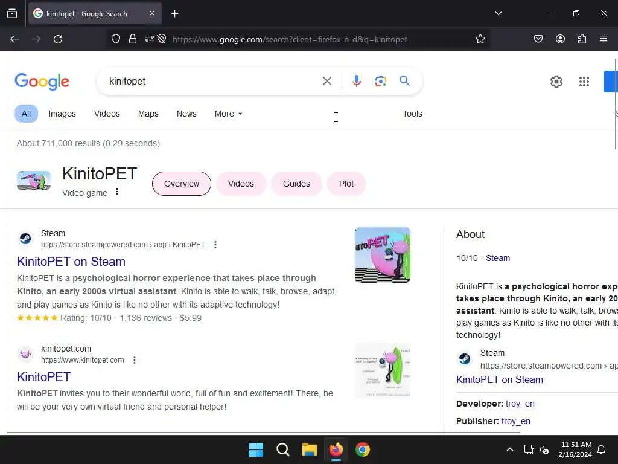Open the site permissions icon in the address bar
Viewport: 618px width, 464px height.
150,39
